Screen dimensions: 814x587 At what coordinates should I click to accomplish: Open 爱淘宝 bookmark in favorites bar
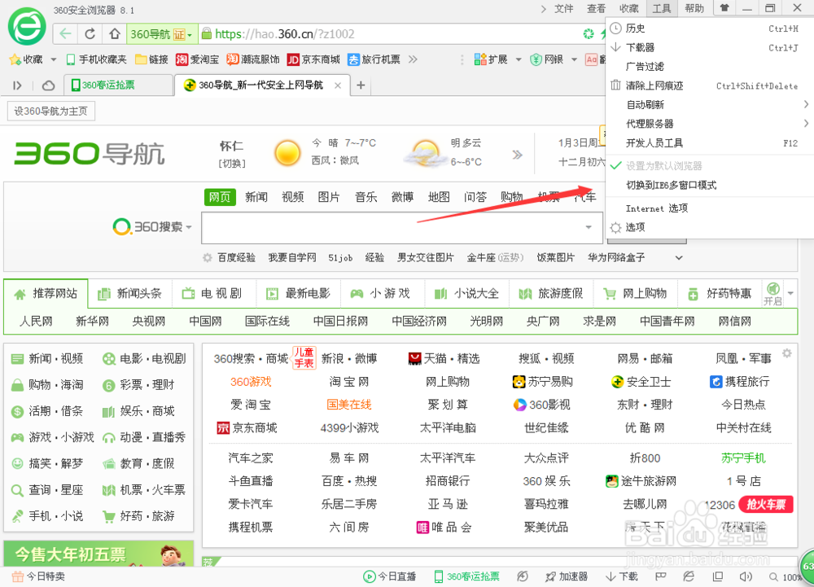point(197,59)
